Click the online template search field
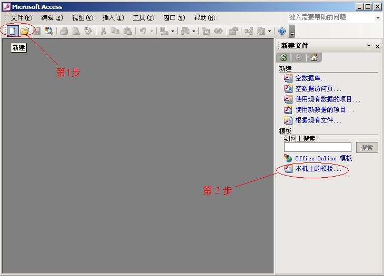The height and width of the screenshot is (276, 384). click(318, 147)
